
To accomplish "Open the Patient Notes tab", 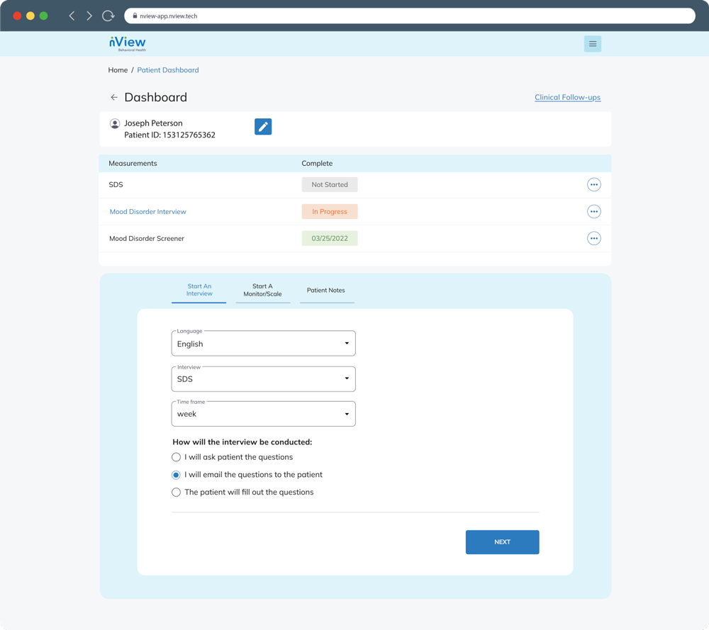I will pos(326,291).
